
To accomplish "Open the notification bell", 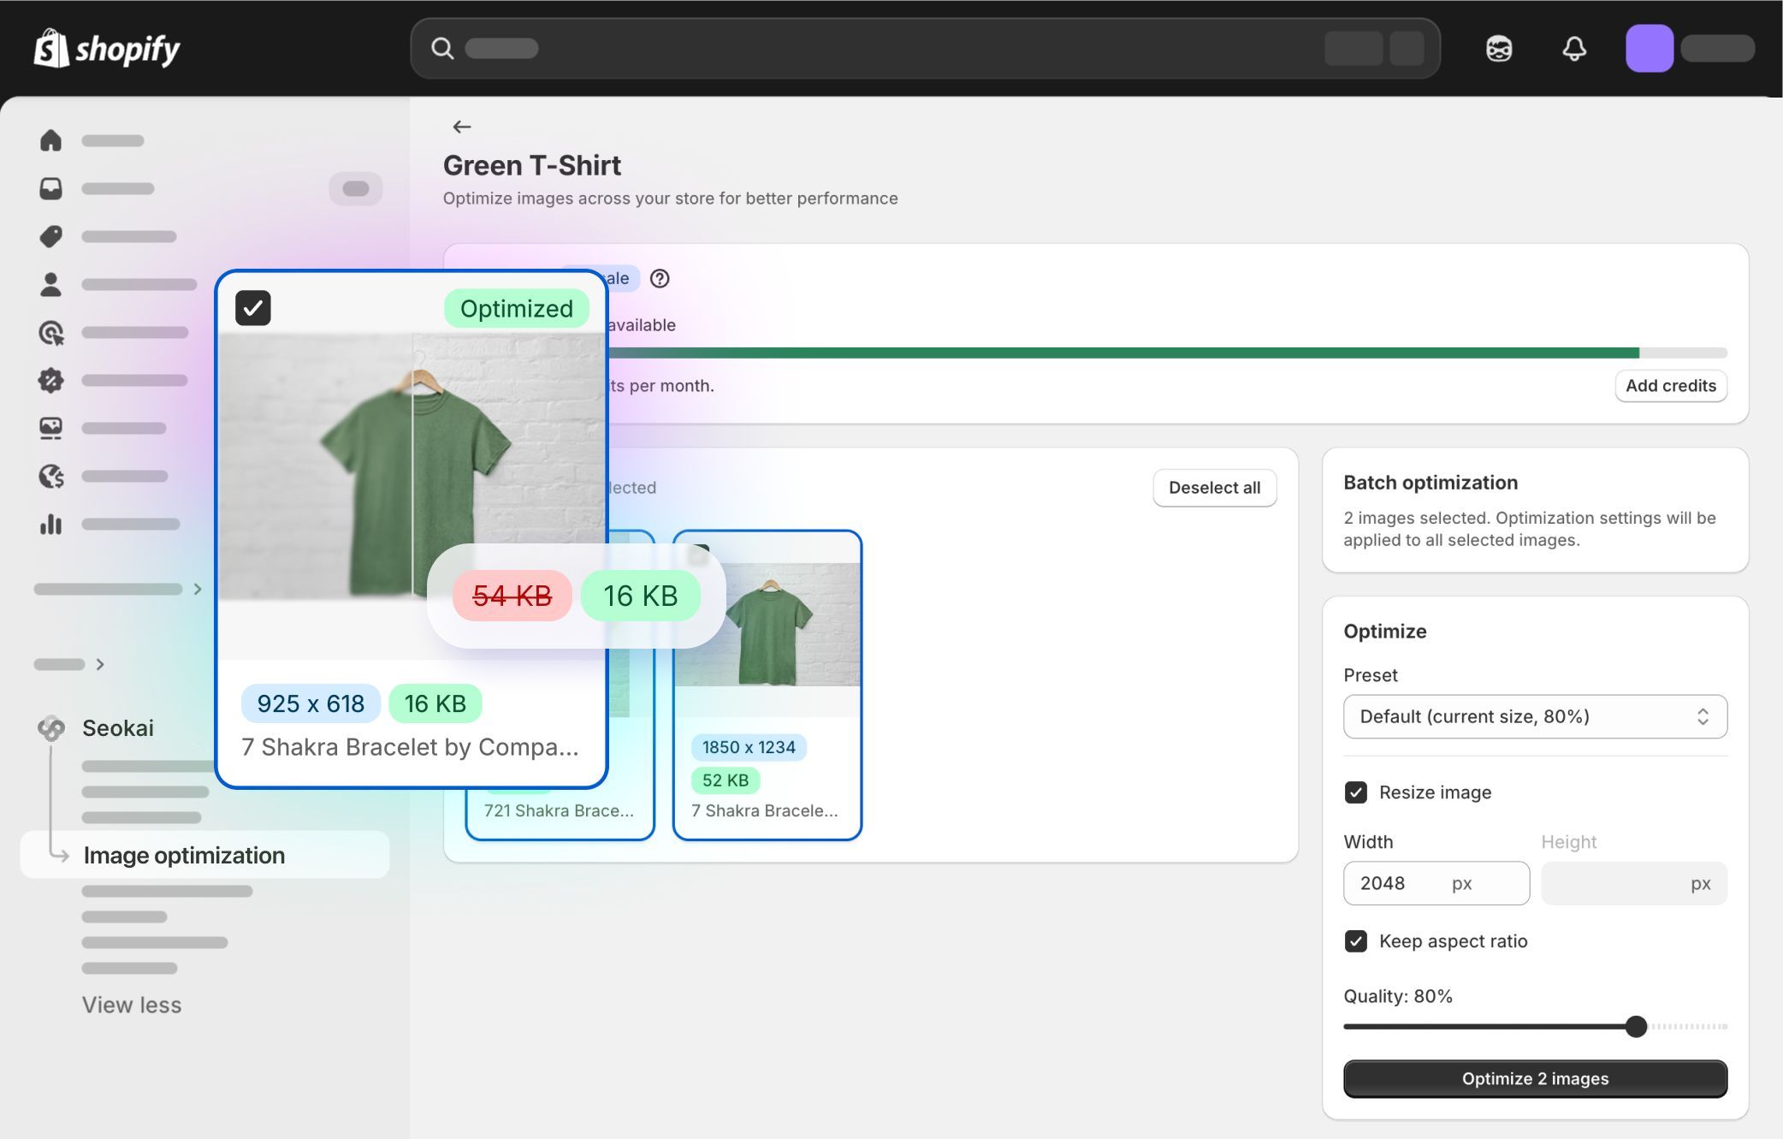I will [1575, 49].
